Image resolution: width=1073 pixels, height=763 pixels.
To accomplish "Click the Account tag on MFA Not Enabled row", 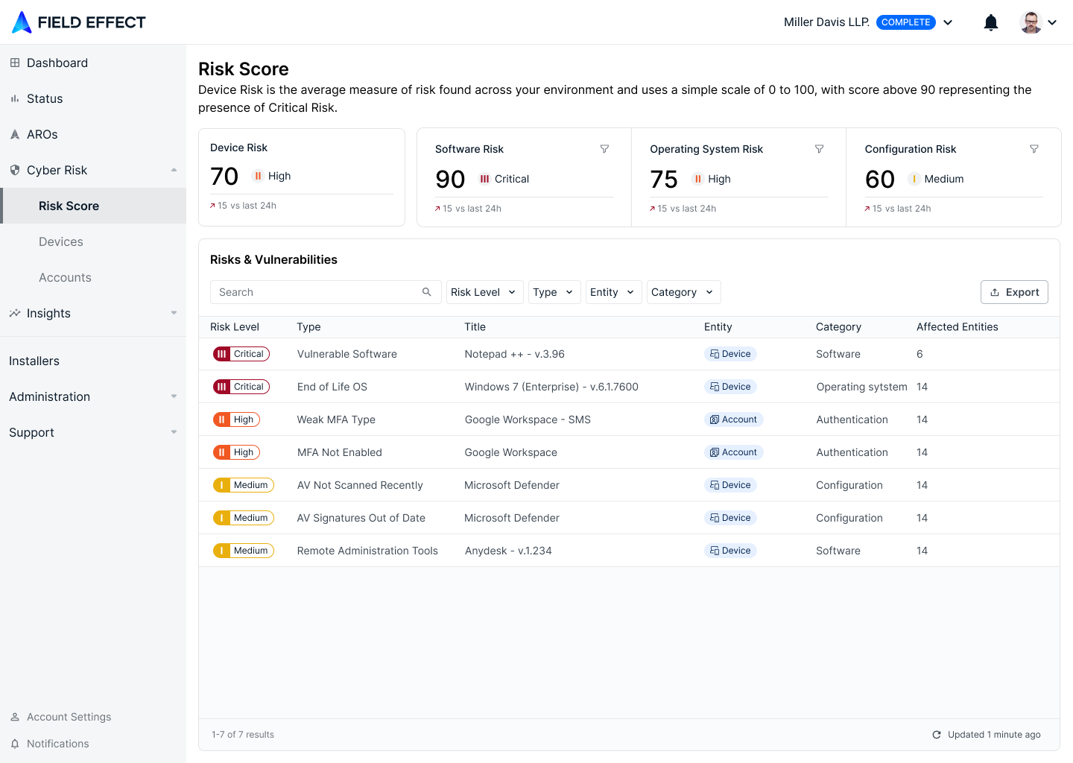I will pos(733,452).
